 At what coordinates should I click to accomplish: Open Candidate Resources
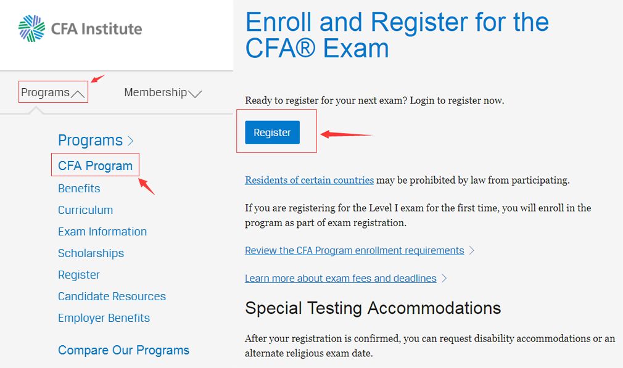click(x=112, y=296)
